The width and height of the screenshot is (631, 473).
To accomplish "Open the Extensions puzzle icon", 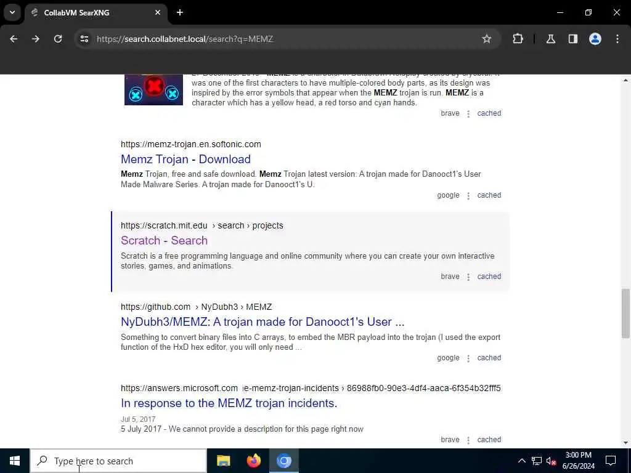I will click(518, 39).
